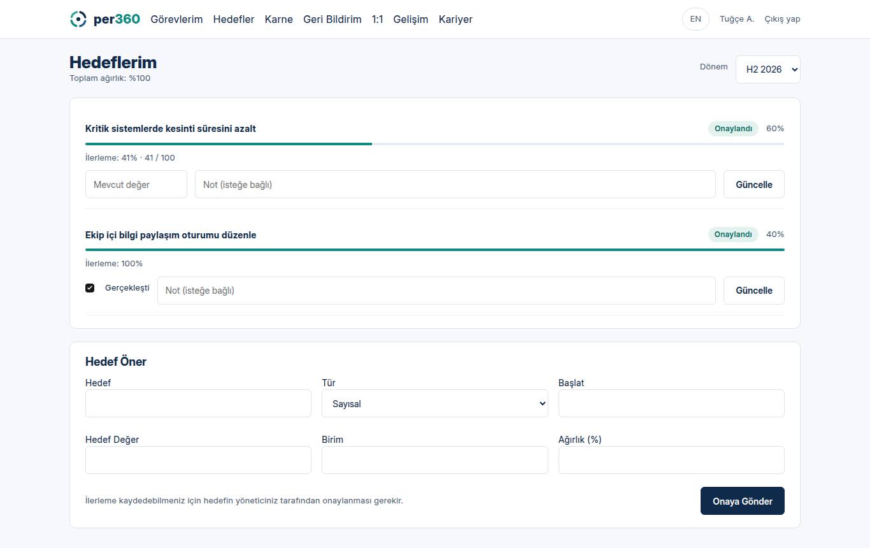The height and width of the screenshot is (548, 870).
Task: Open the Tür dropdown showing Sayısal
Action: (435, 403)
